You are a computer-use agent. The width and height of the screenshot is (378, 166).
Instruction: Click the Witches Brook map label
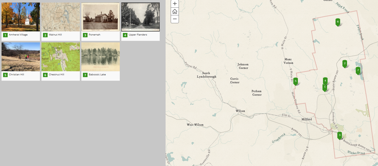click(x=356, y=153)
